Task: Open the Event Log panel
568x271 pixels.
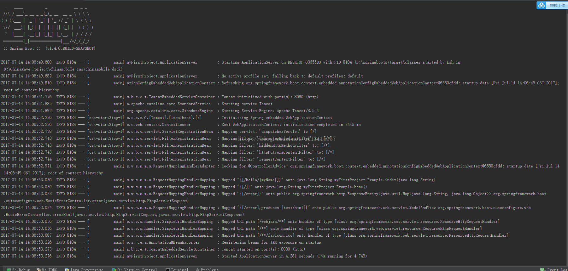Action: point(554,269)
